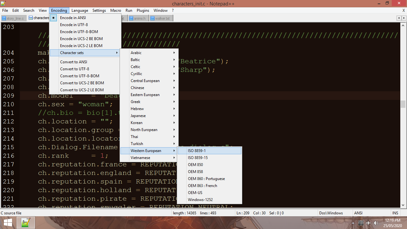Expand the Baltic character set submenu
407x229 pixels.
tap(149, 60)
